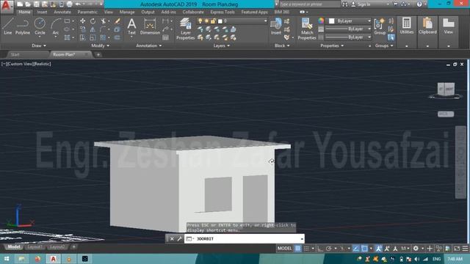470x264 pixels.
Task: Open the Home ribbon tab
Action: point(24,12)
